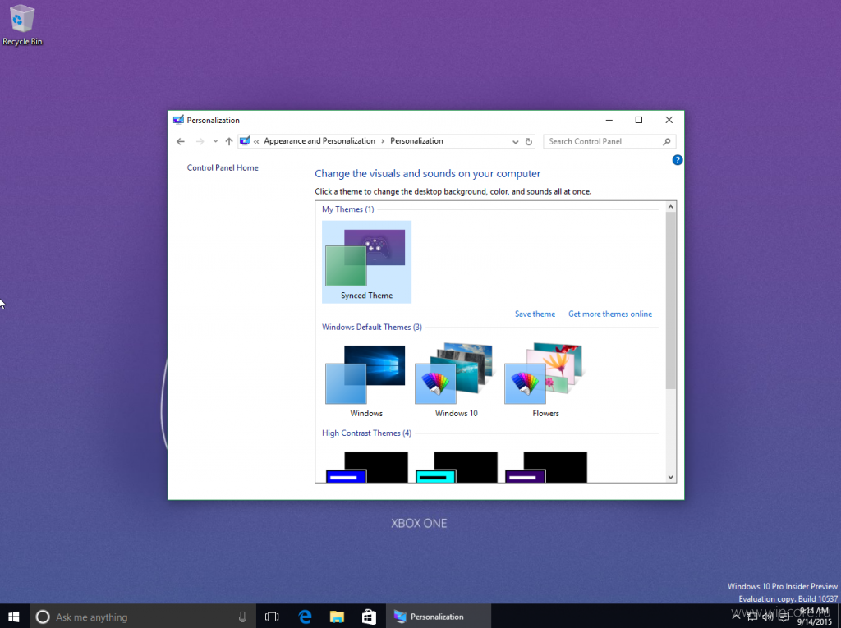Click the Personalization window title icon

tap(178, 120)
